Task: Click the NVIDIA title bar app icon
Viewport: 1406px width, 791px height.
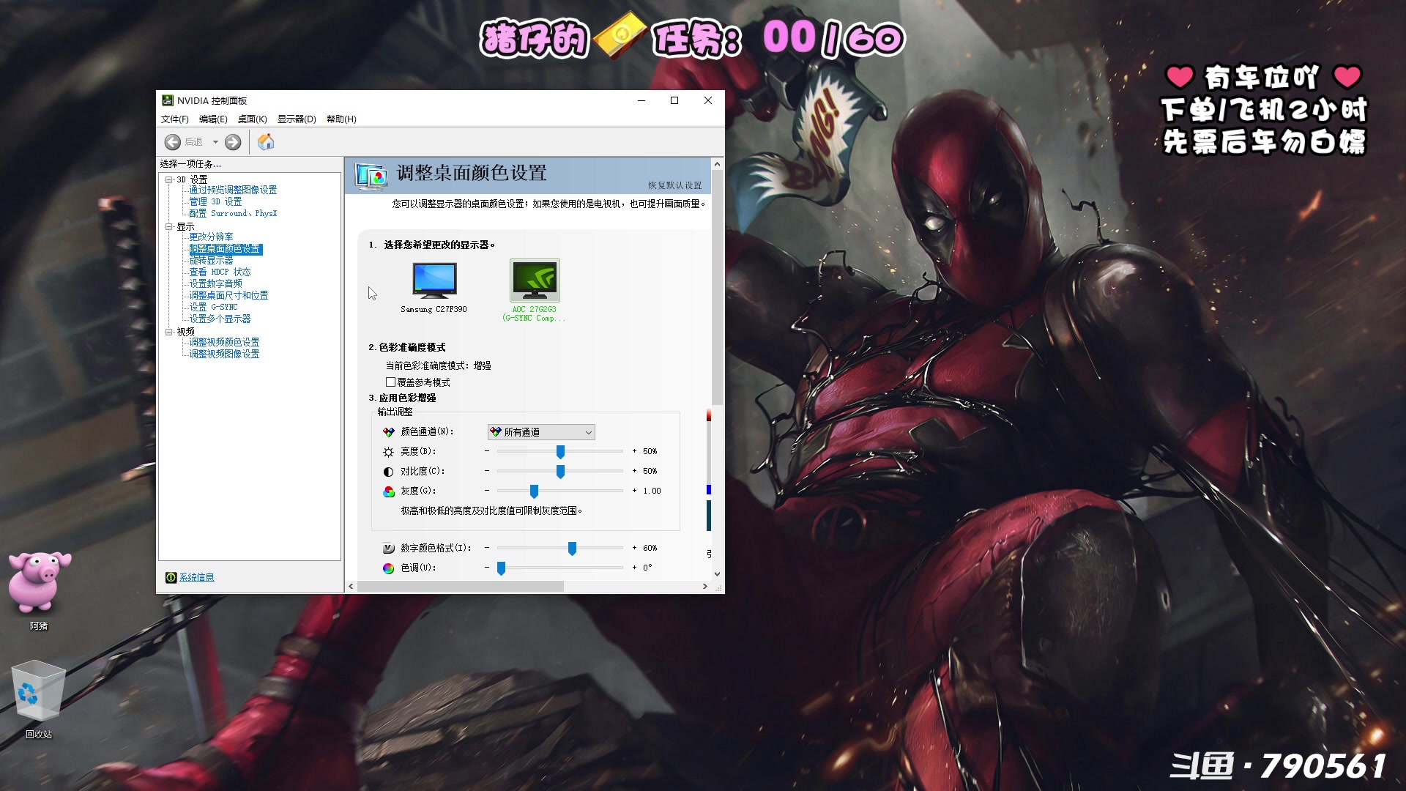Action: [x=168, y=100]
